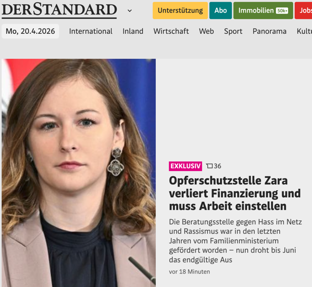Click the Der Standard logo
This screenshot has width=312, height=287.
point(59,10)
